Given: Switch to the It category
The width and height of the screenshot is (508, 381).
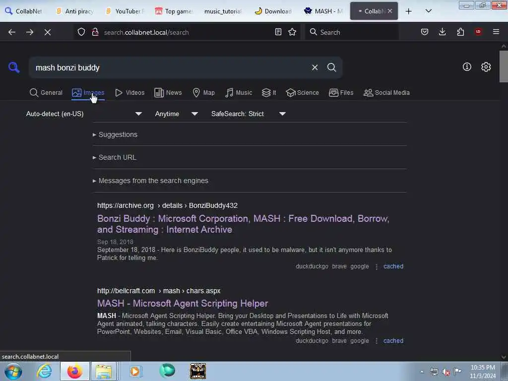Looking at the screenshot, I should pyautogui.click(x=269, y=93).
